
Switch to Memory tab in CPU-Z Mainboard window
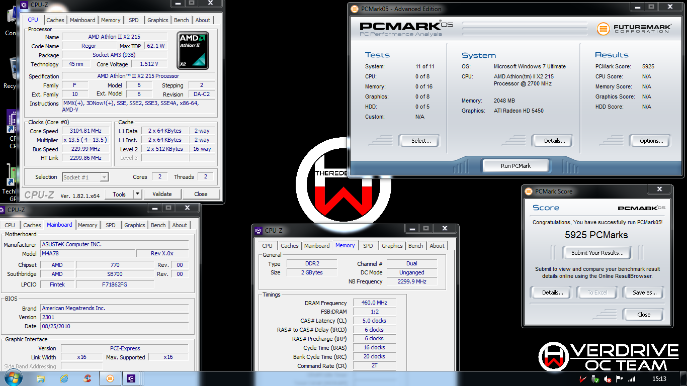[x=88, y=225]
